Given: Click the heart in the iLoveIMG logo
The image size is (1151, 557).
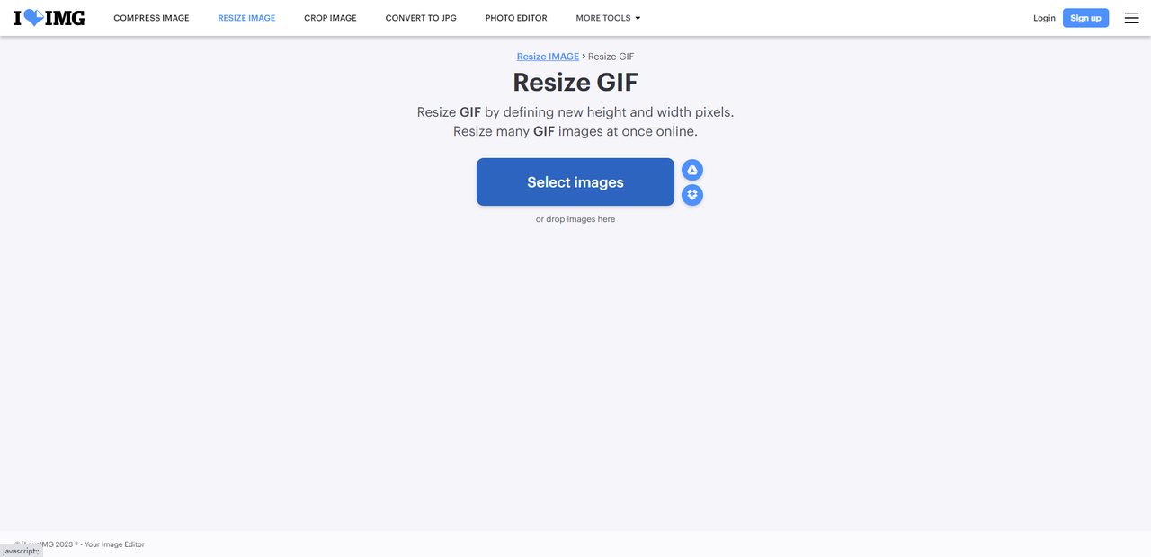Looking at the screenshot, I should coord(32,18).
